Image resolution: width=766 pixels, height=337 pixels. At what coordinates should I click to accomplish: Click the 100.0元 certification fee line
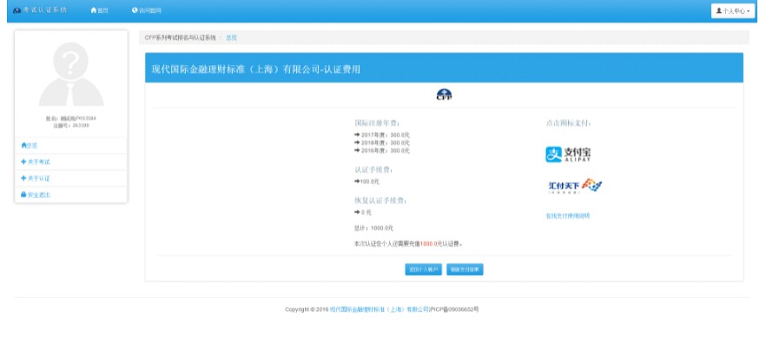click(x=366, y=182)
